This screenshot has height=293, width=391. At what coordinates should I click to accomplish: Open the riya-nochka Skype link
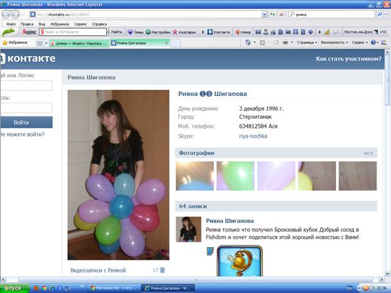[x=253, y=136]
